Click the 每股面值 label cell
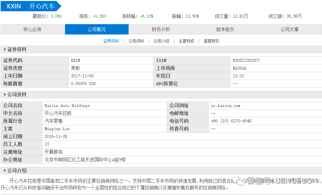The width and height of the screenshot is (322, 195). 35,84
